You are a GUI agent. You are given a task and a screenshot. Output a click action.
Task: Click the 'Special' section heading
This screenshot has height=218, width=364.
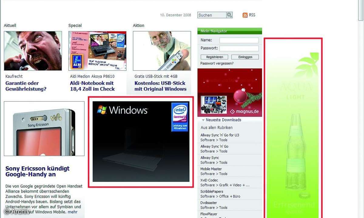pyautogui.click(x=75, y=25)
